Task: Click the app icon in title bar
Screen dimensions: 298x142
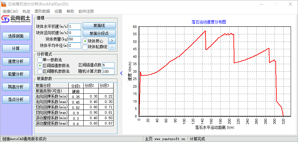Action: point(4,4)
